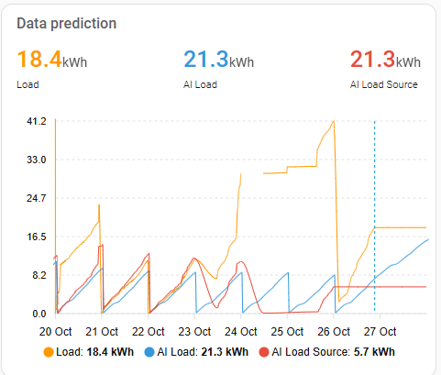
Task: Toggle the red AI Load Source legend dot
Action: [x=264, y=352]
